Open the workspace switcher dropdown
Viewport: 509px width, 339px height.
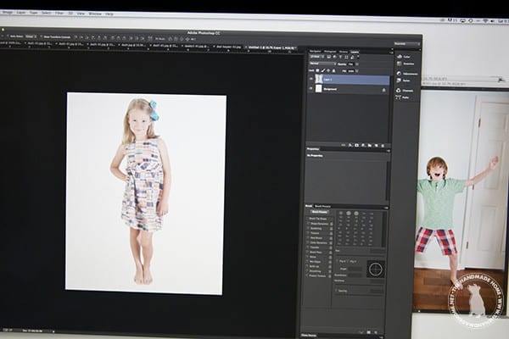406,44
